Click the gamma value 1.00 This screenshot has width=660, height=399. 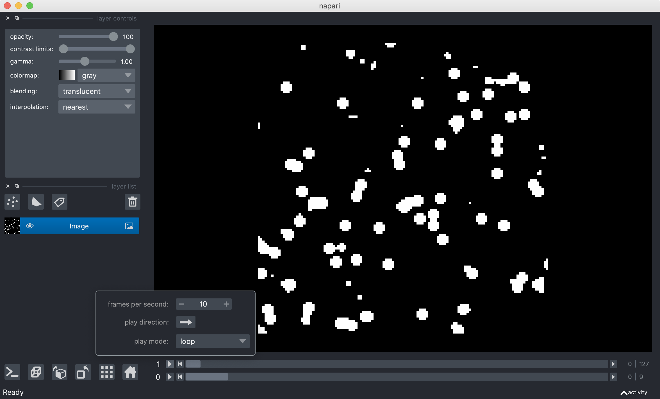click(x=126, y=62)
